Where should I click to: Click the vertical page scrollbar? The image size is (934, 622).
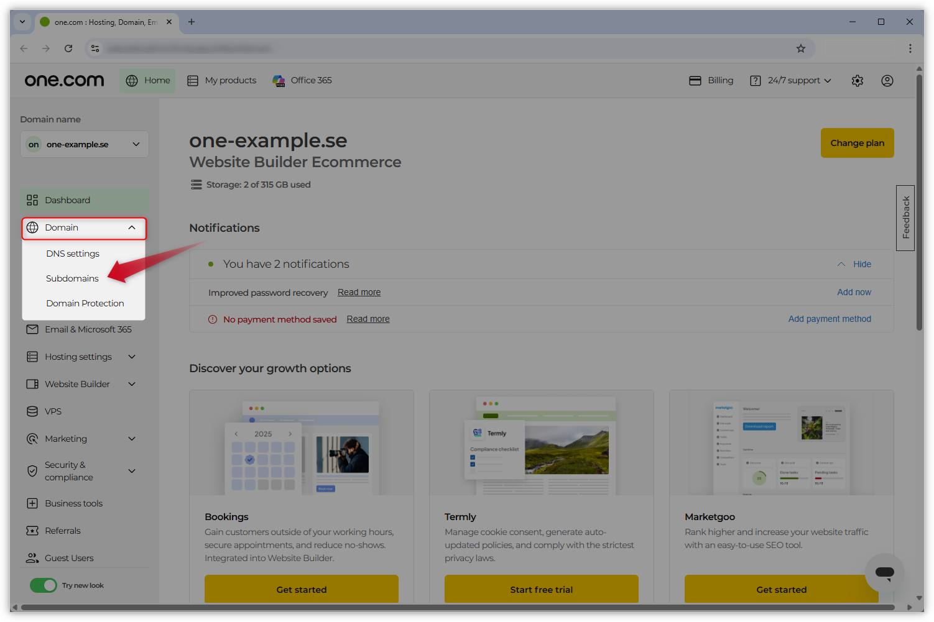tap(919, 203)
